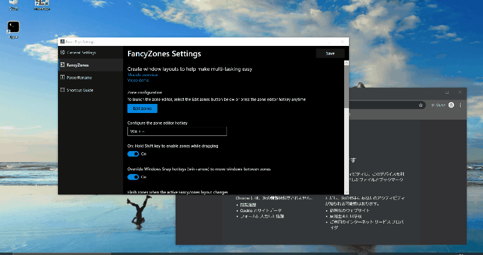The height and width of the screenshot is (255, 483).
Task: Click the PowerRename sidebar icon
Action: coord(63,77)
